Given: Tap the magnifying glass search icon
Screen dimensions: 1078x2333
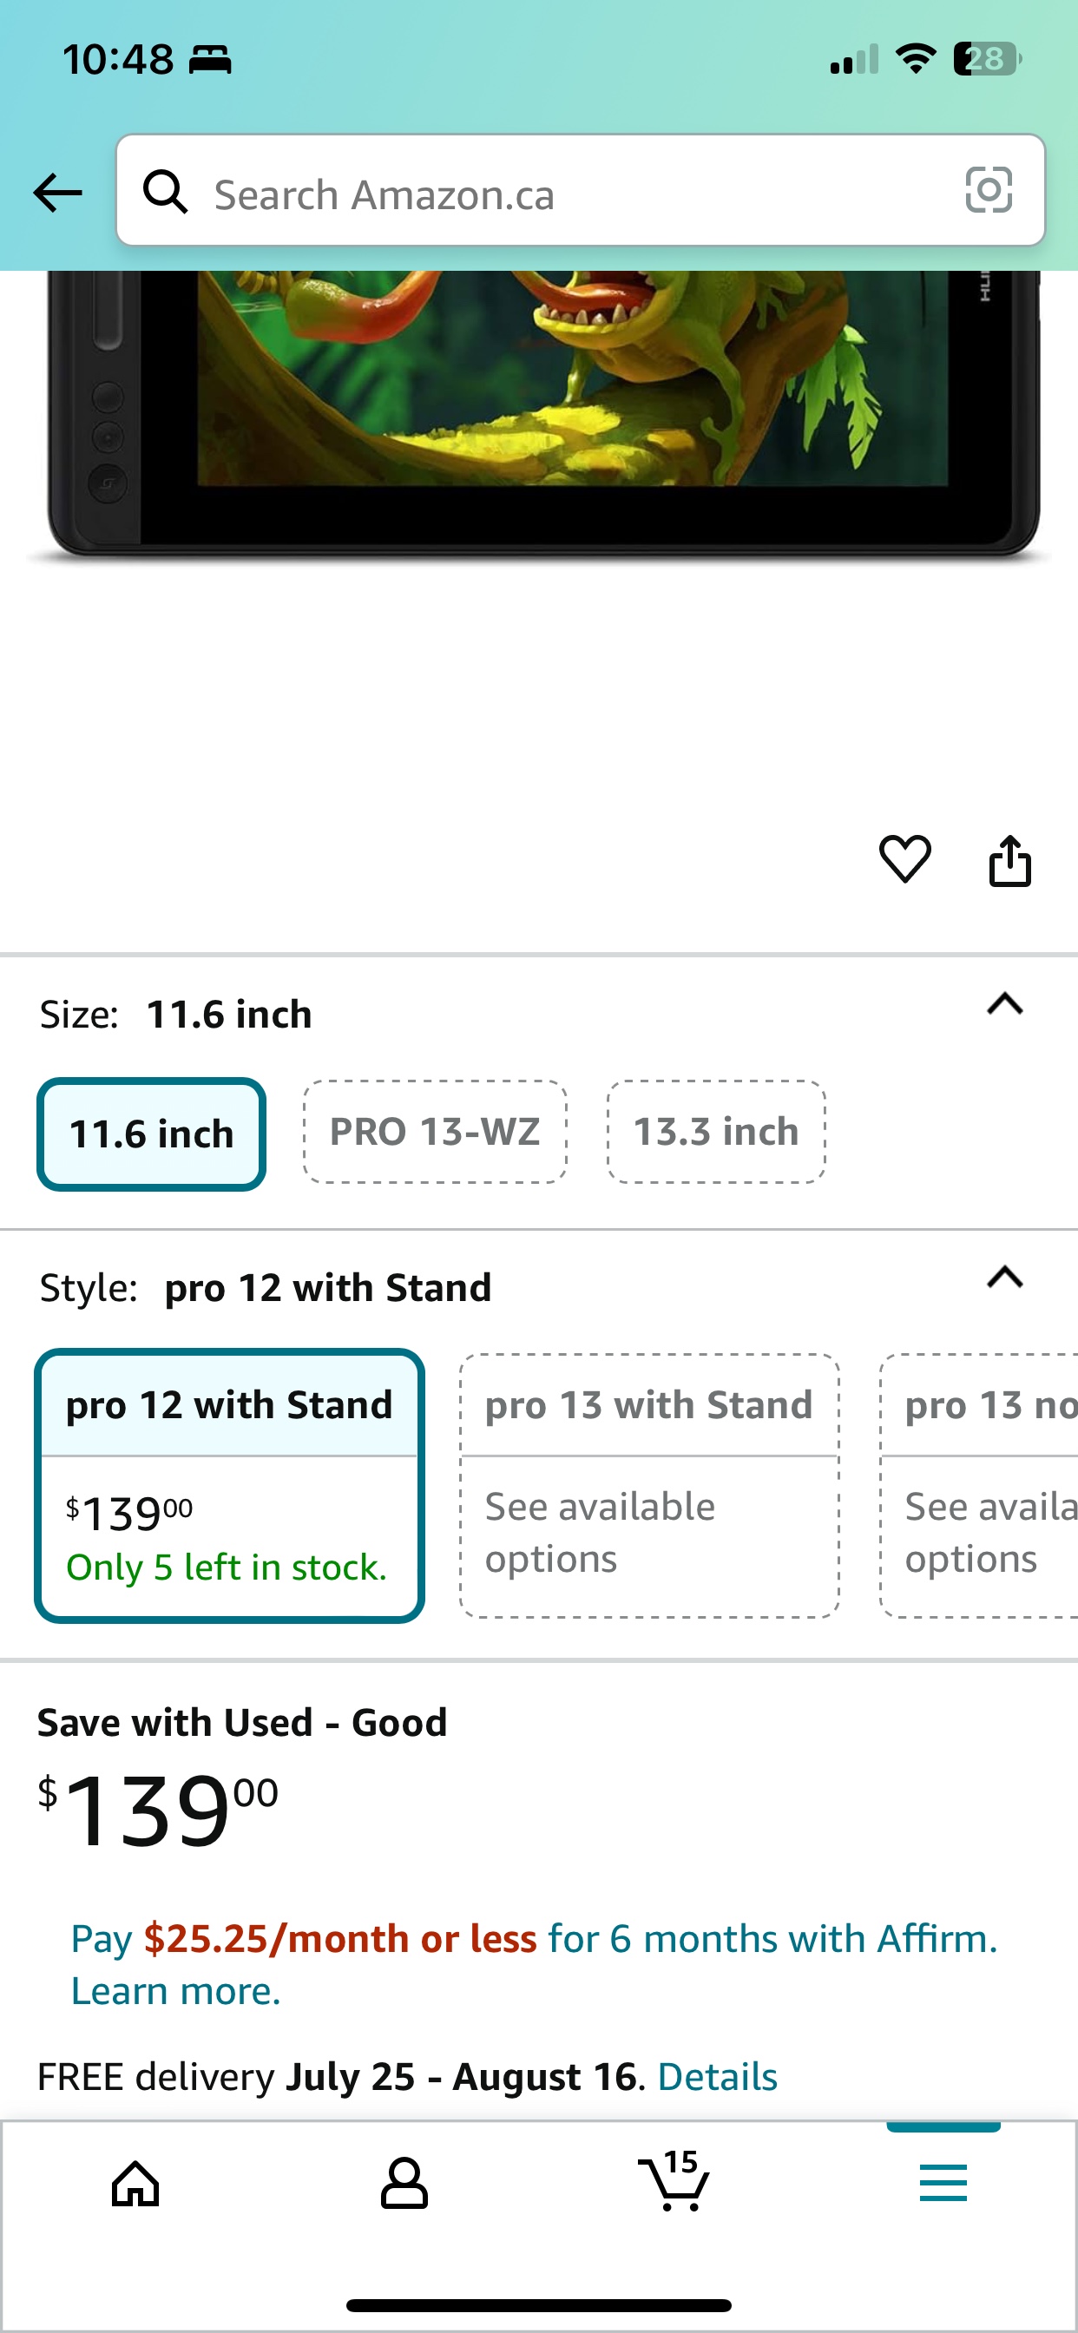Looking at the screenshot, I should (166, 192).
